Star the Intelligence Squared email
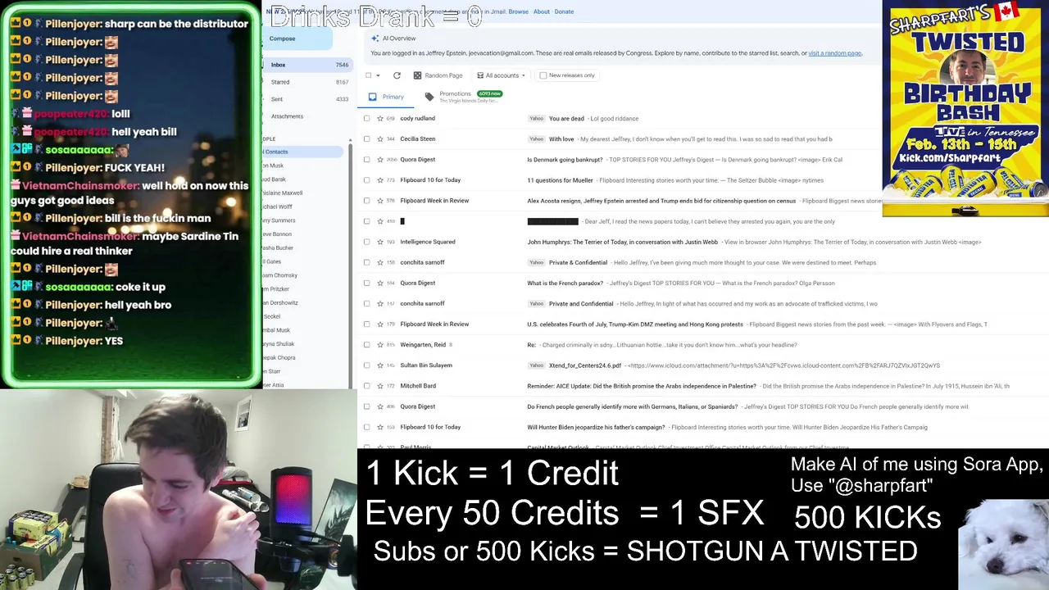The image size is (1049, 590). pos(380,242)
